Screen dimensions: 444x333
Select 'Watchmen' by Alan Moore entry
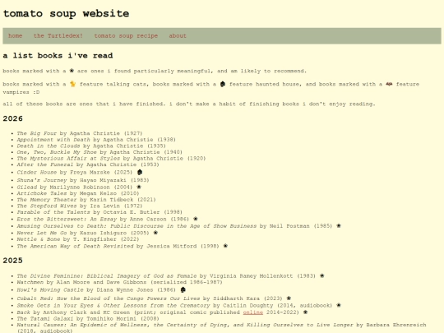(119, 282)
